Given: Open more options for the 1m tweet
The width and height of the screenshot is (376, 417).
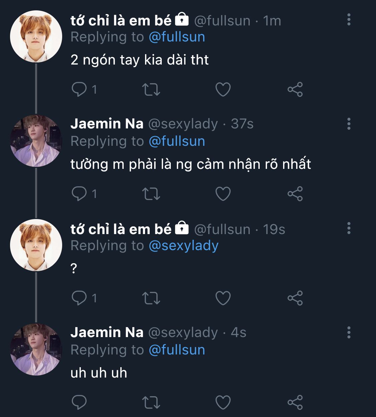Looking at the screenshot, I should point(349,20).
